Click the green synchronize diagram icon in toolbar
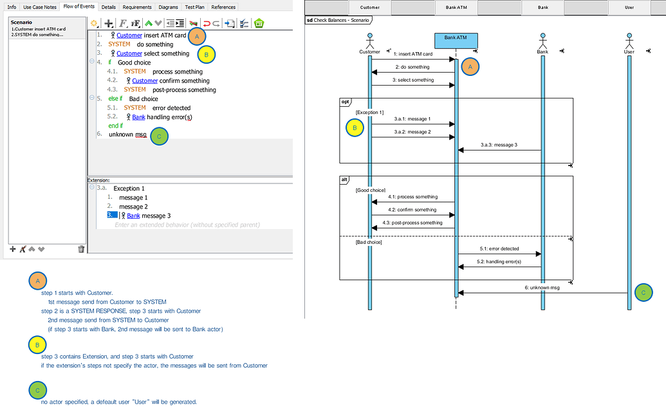This screenshot has height=419, width=666. pyautogui.click(x=259, y=23)
